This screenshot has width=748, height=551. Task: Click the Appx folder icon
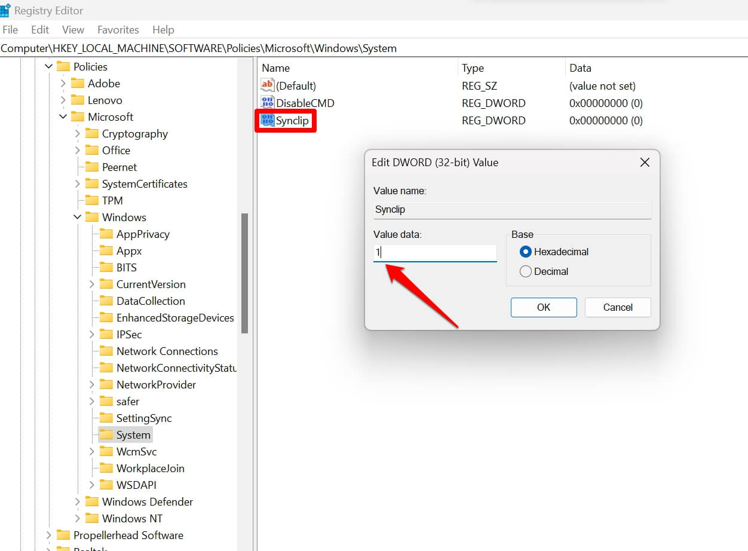[106, 250]
